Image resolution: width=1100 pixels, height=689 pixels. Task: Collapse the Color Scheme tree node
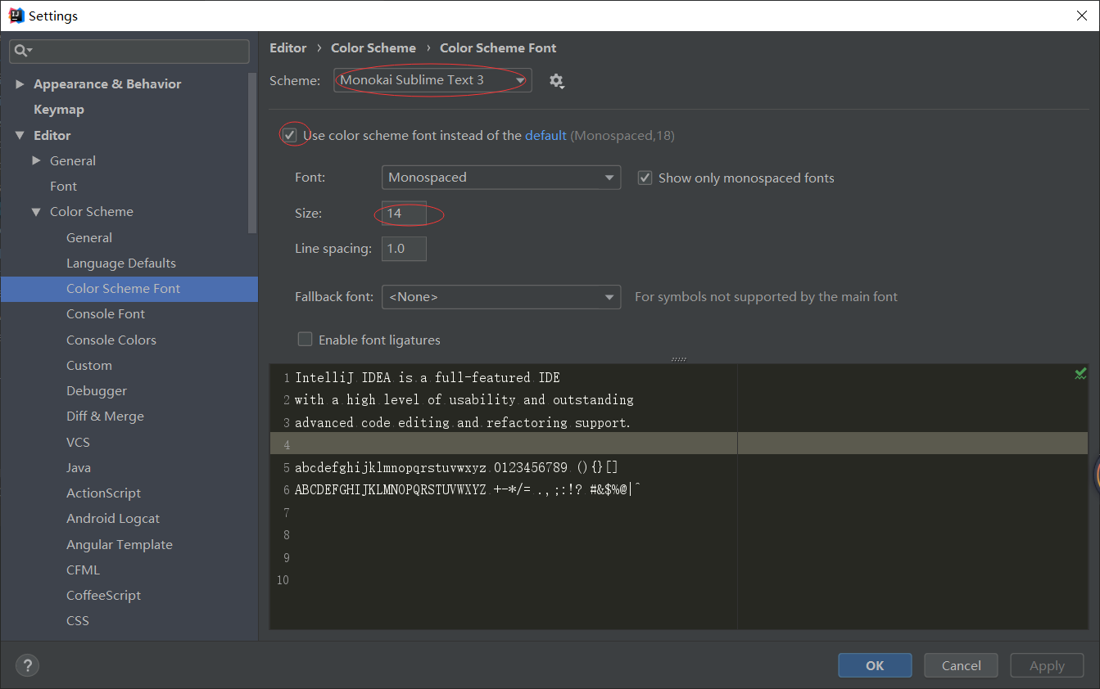coord(36,212)
